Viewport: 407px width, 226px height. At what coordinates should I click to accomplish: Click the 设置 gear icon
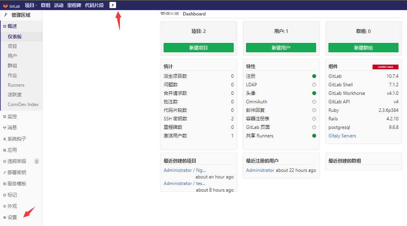tap(4, 217)
